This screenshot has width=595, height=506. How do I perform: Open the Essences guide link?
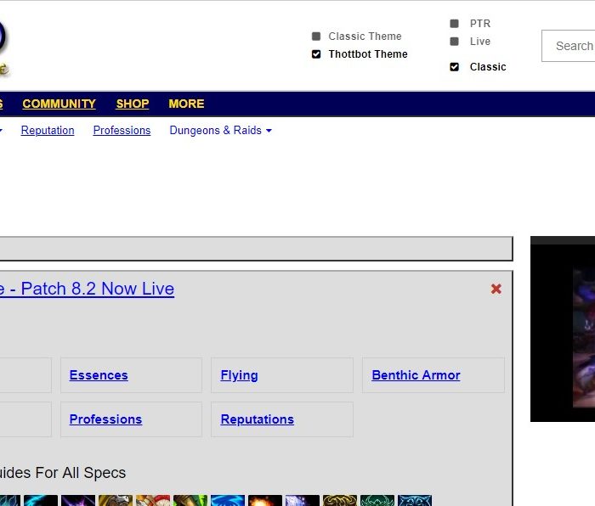(99, 375)
